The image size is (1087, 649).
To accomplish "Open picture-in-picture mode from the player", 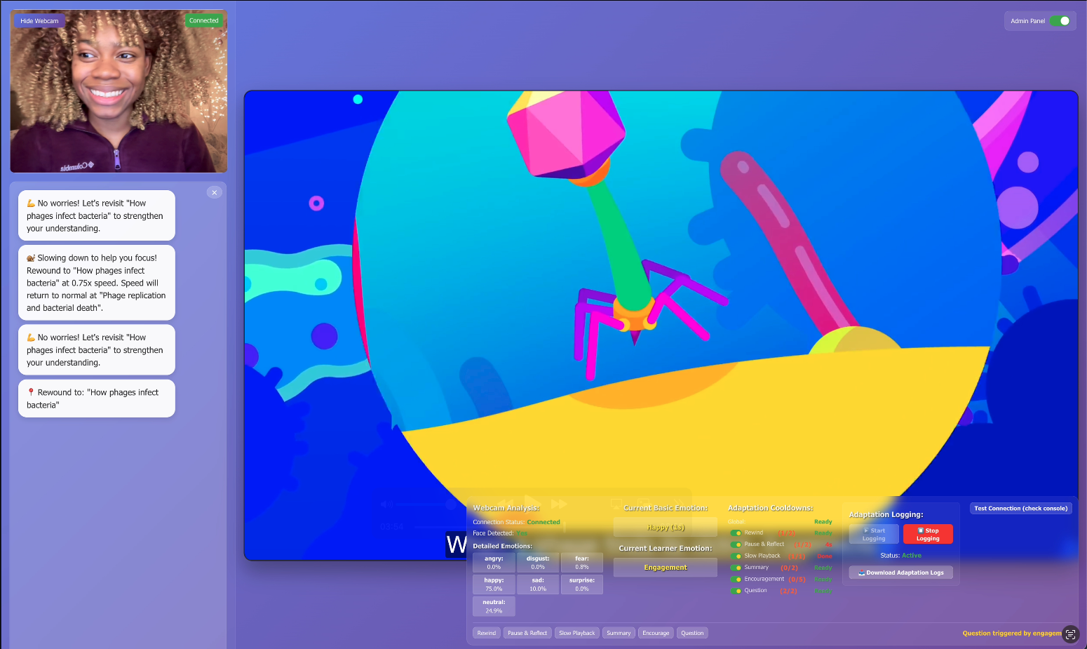I will 644,503.
